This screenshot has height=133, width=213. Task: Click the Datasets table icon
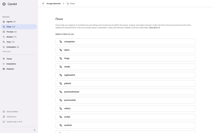click(4, 69)
